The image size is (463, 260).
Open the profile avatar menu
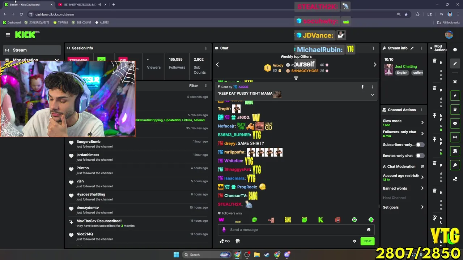pos(449,35)
